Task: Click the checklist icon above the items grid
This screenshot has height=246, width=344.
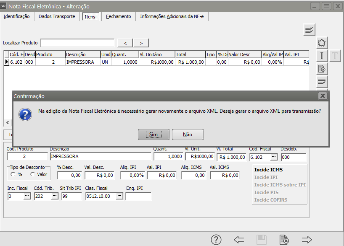Action: (x=309, y=30)
